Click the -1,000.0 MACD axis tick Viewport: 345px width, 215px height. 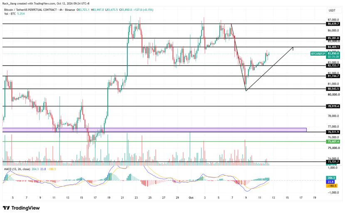tap(333, 193)
